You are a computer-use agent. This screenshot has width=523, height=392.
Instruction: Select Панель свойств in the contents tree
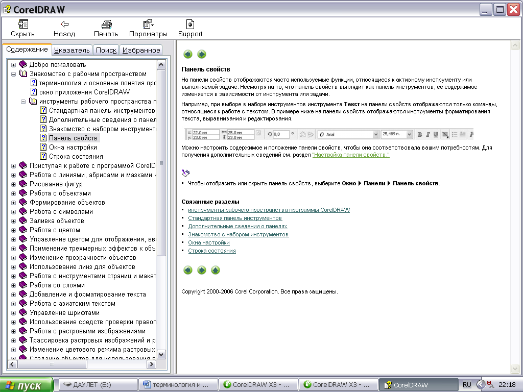point(73,138)
